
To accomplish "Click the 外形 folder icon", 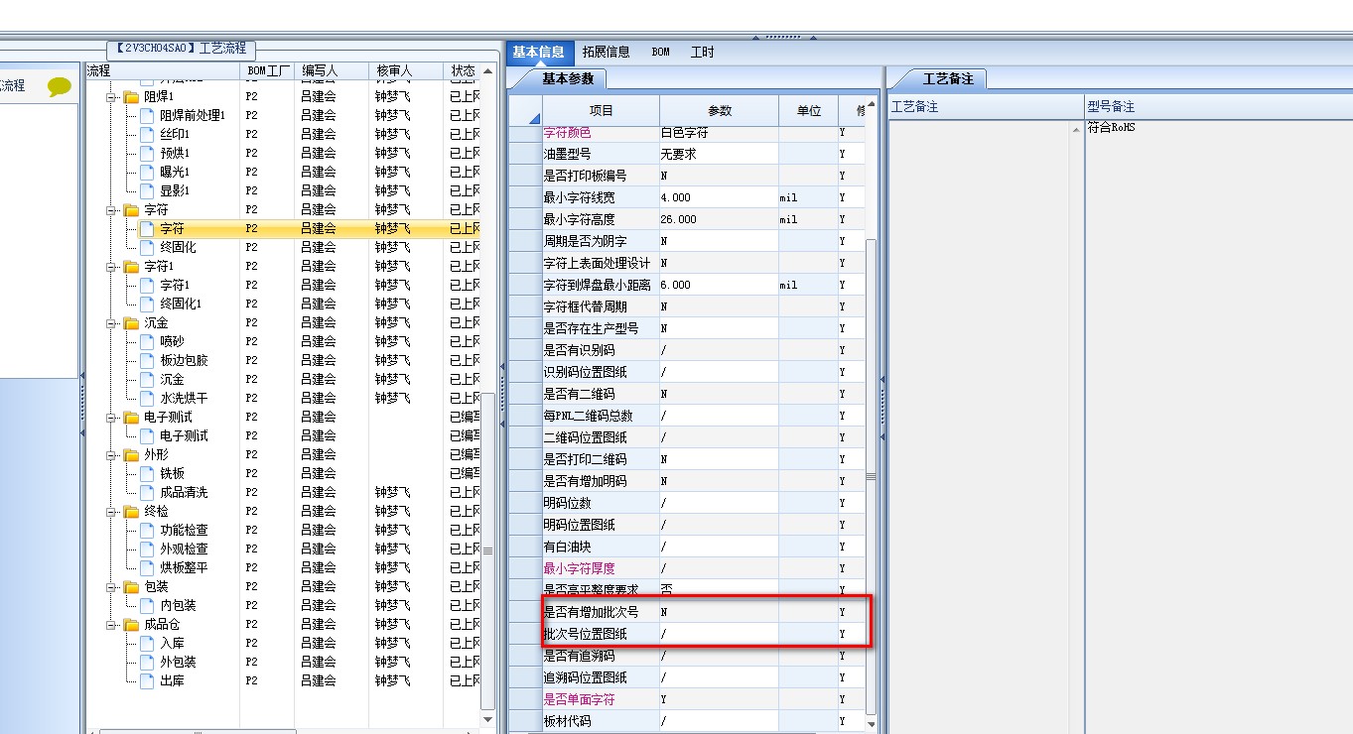I will (x=131, y=455).
